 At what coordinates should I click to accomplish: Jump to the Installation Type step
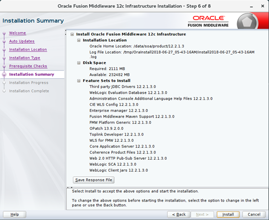tap(25, 58)
